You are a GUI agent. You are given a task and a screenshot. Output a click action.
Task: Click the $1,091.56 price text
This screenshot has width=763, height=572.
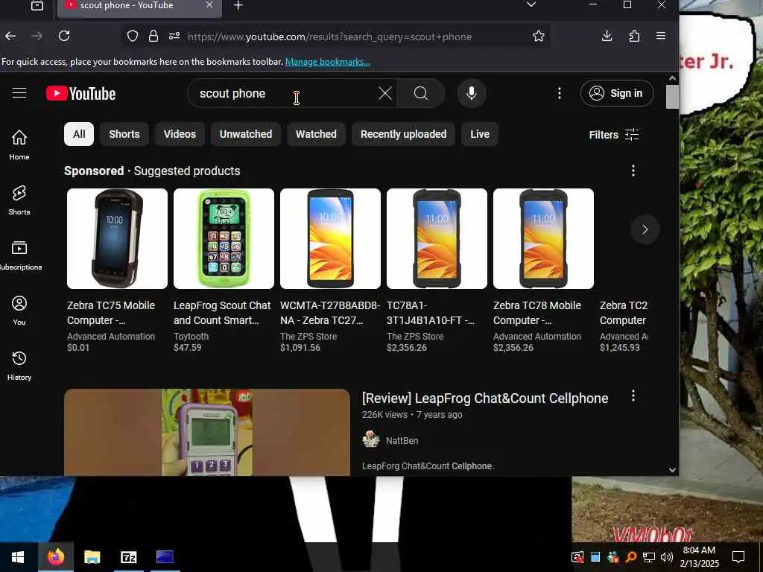pyautogui.click(x=300, y=348)
